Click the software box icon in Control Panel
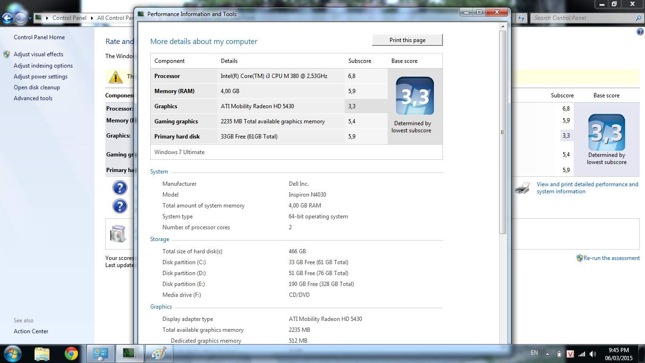 pos(118,234)
